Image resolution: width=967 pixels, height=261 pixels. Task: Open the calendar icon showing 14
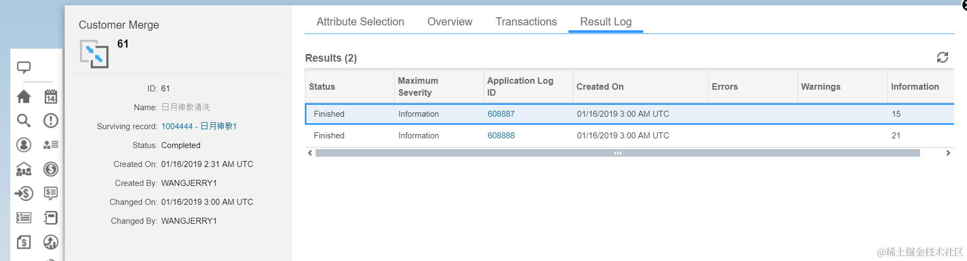(51, 97)
